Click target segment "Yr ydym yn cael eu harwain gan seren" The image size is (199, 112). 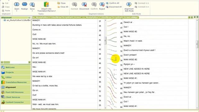coord(141,83)
